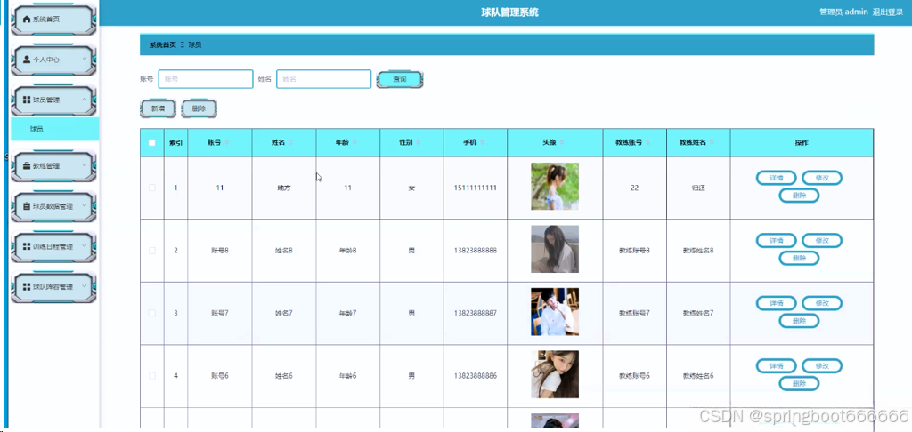The image size is (912, 432).
Task: Check the checkbox for row 账号6
Action: (151, 376)
